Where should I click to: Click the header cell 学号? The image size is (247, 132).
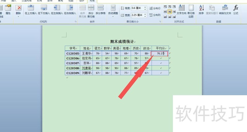(x=73, y=48)
